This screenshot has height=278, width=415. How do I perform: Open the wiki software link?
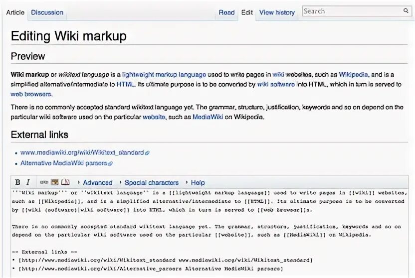(x=276, y=84)
